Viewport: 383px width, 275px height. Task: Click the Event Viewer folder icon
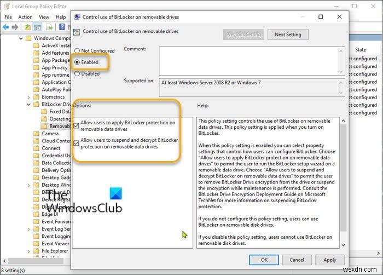pos(36,244)
